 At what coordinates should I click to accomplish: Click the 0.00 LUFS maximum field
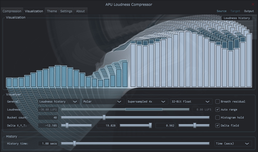203,109
